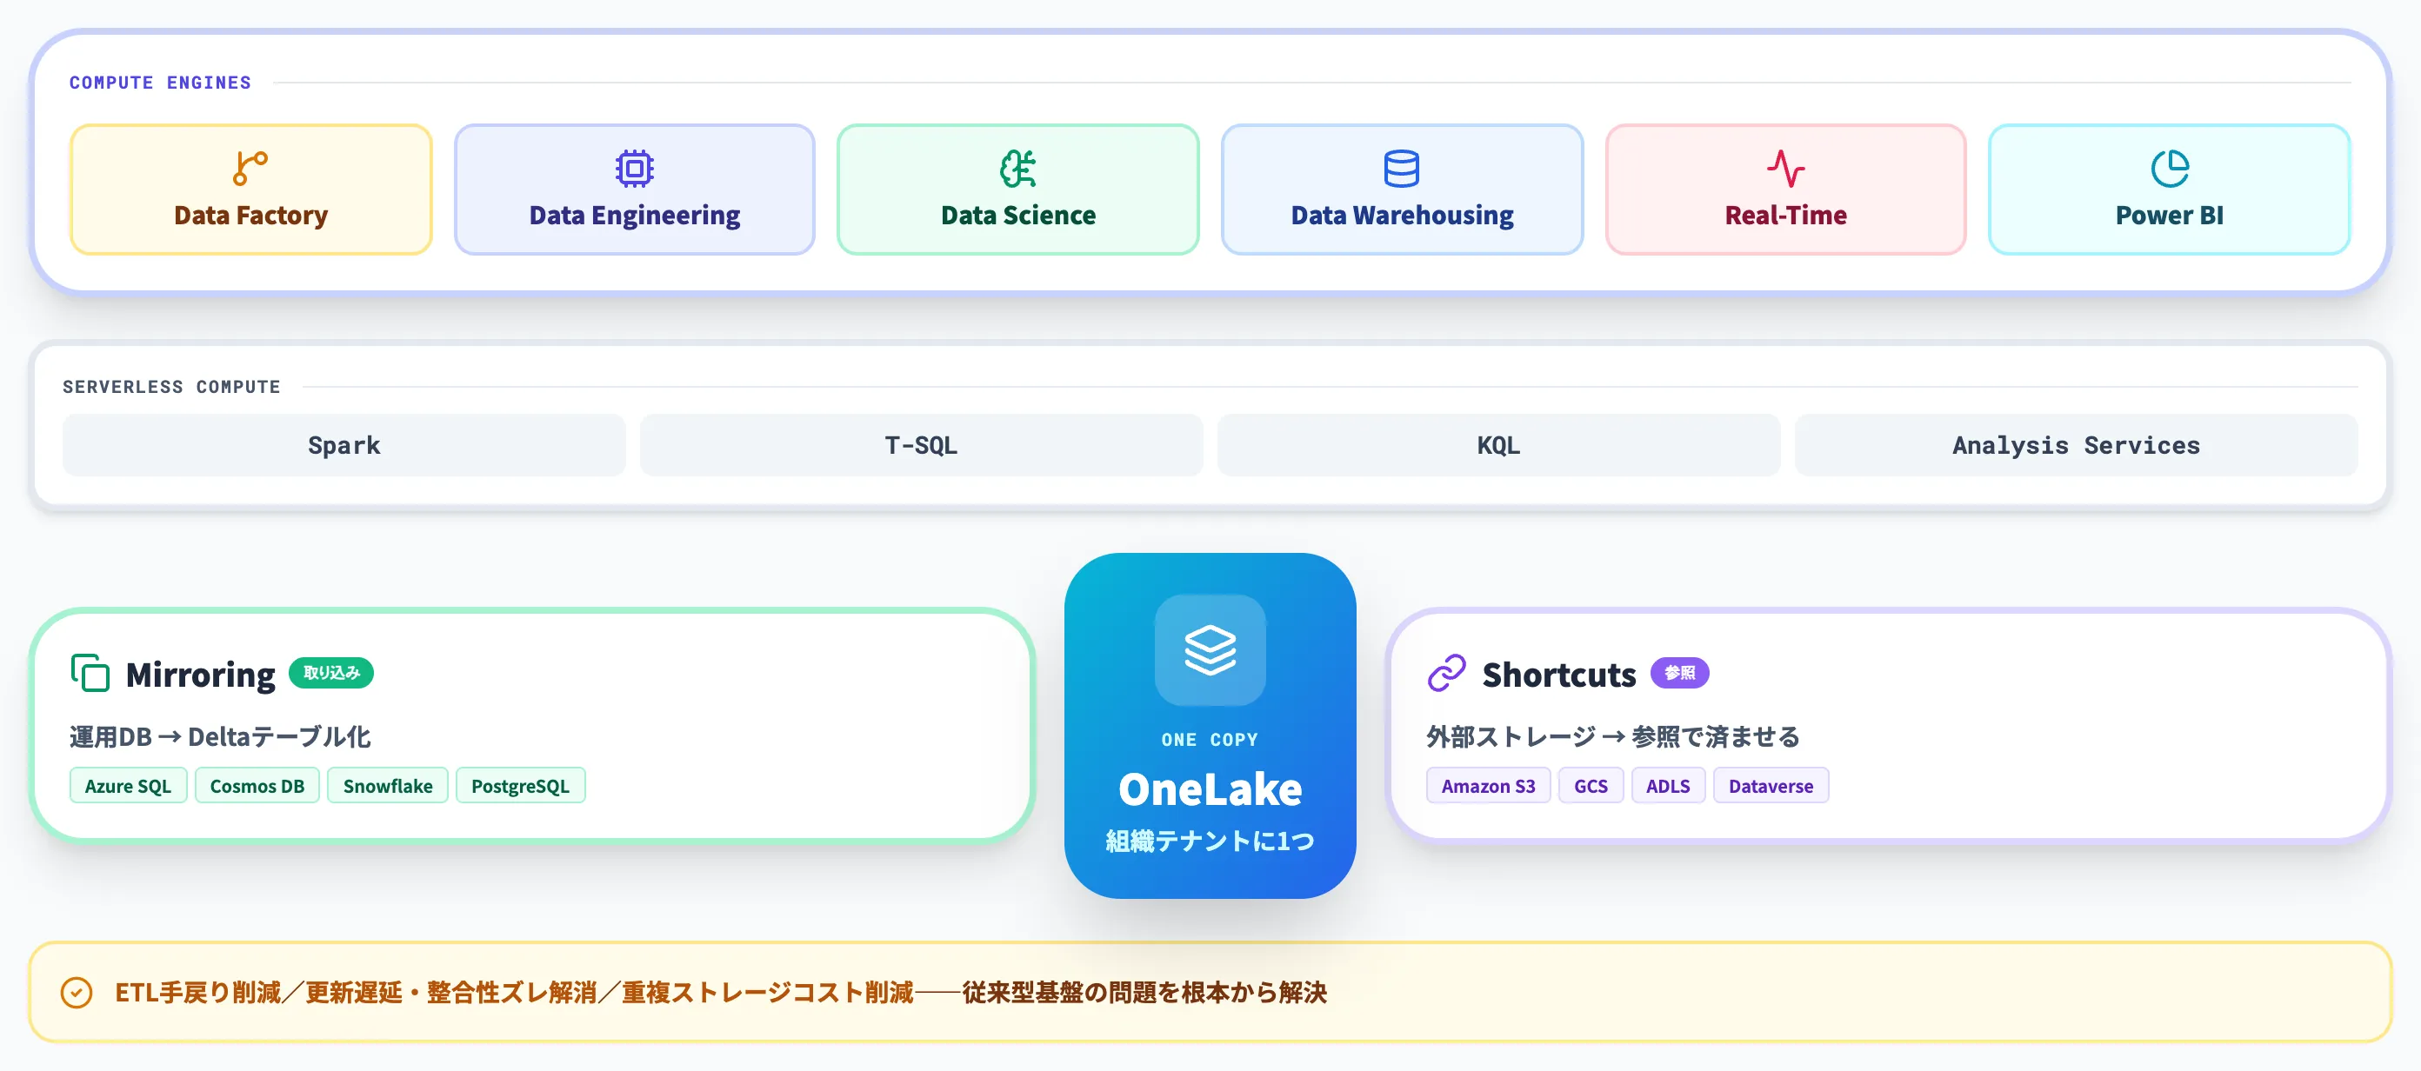The width and height of the screenshot is (2421, 1071).
Task: Select the Real-Time label
Action: click(1785, 215)
